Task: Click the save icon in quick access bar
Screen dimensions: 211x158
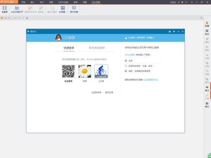Action: tap(5, 18)
